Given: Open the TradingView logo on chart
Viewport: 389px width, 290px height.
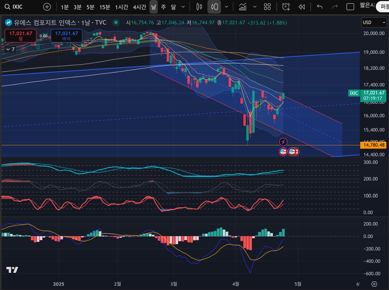Looking at the screenshot, I should [12, 270].
